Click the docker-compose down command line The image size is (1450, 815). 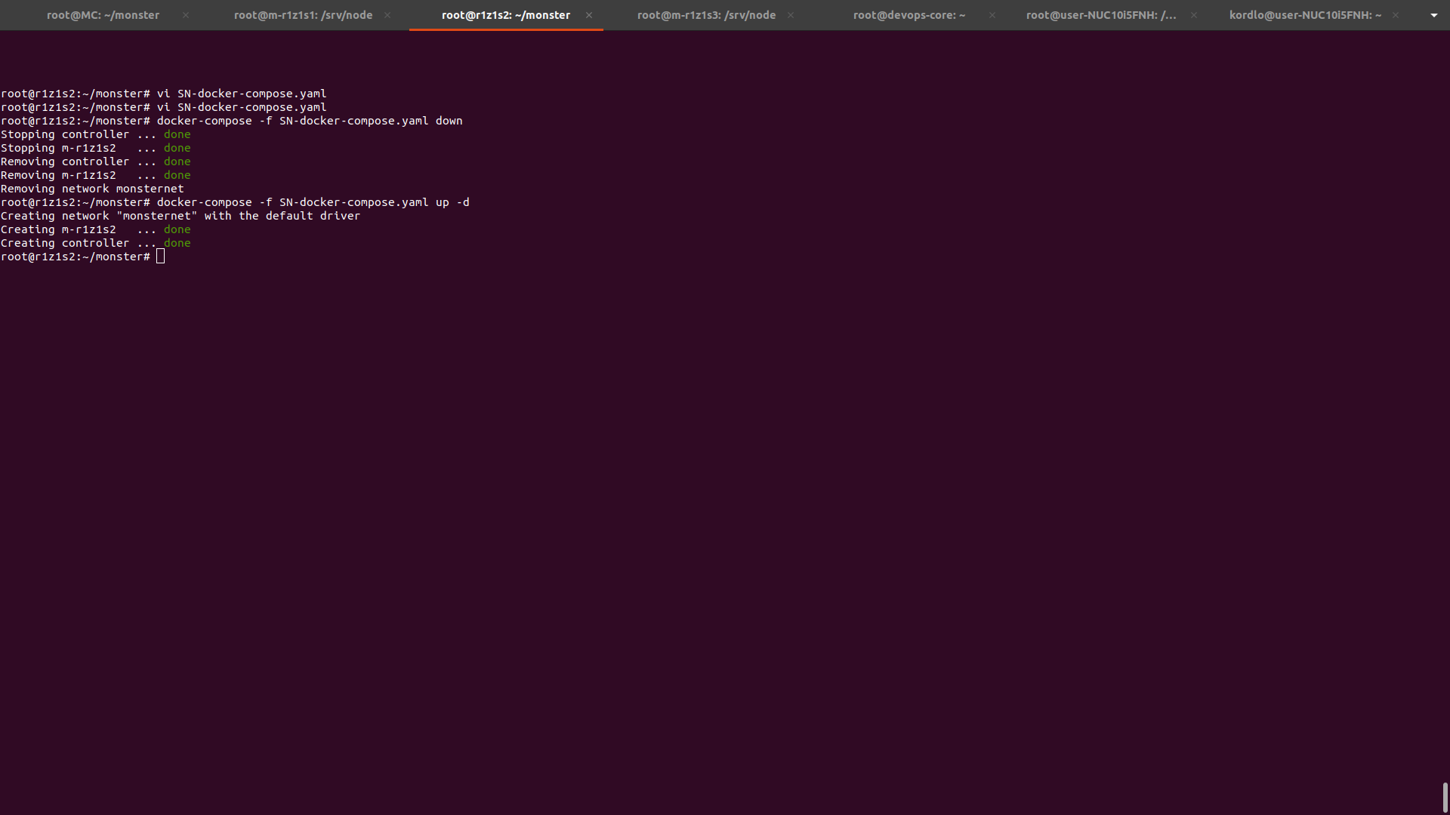pyautogui.click(x=310, y=121)
